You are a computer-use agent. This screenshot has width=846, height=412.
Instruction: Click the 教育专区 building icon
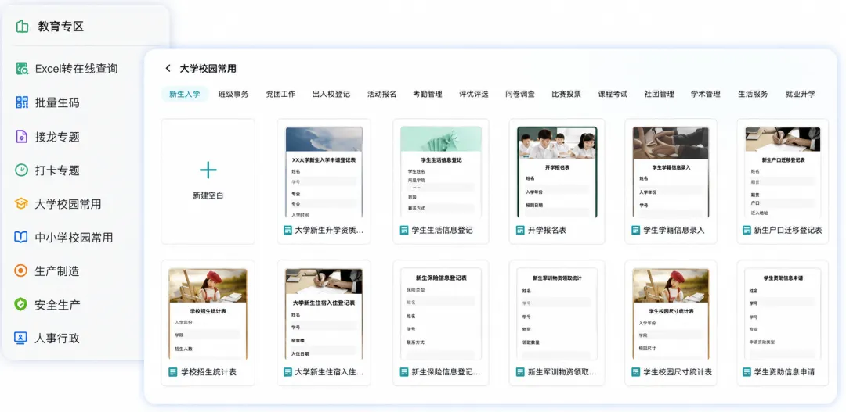tap(22, 27)
